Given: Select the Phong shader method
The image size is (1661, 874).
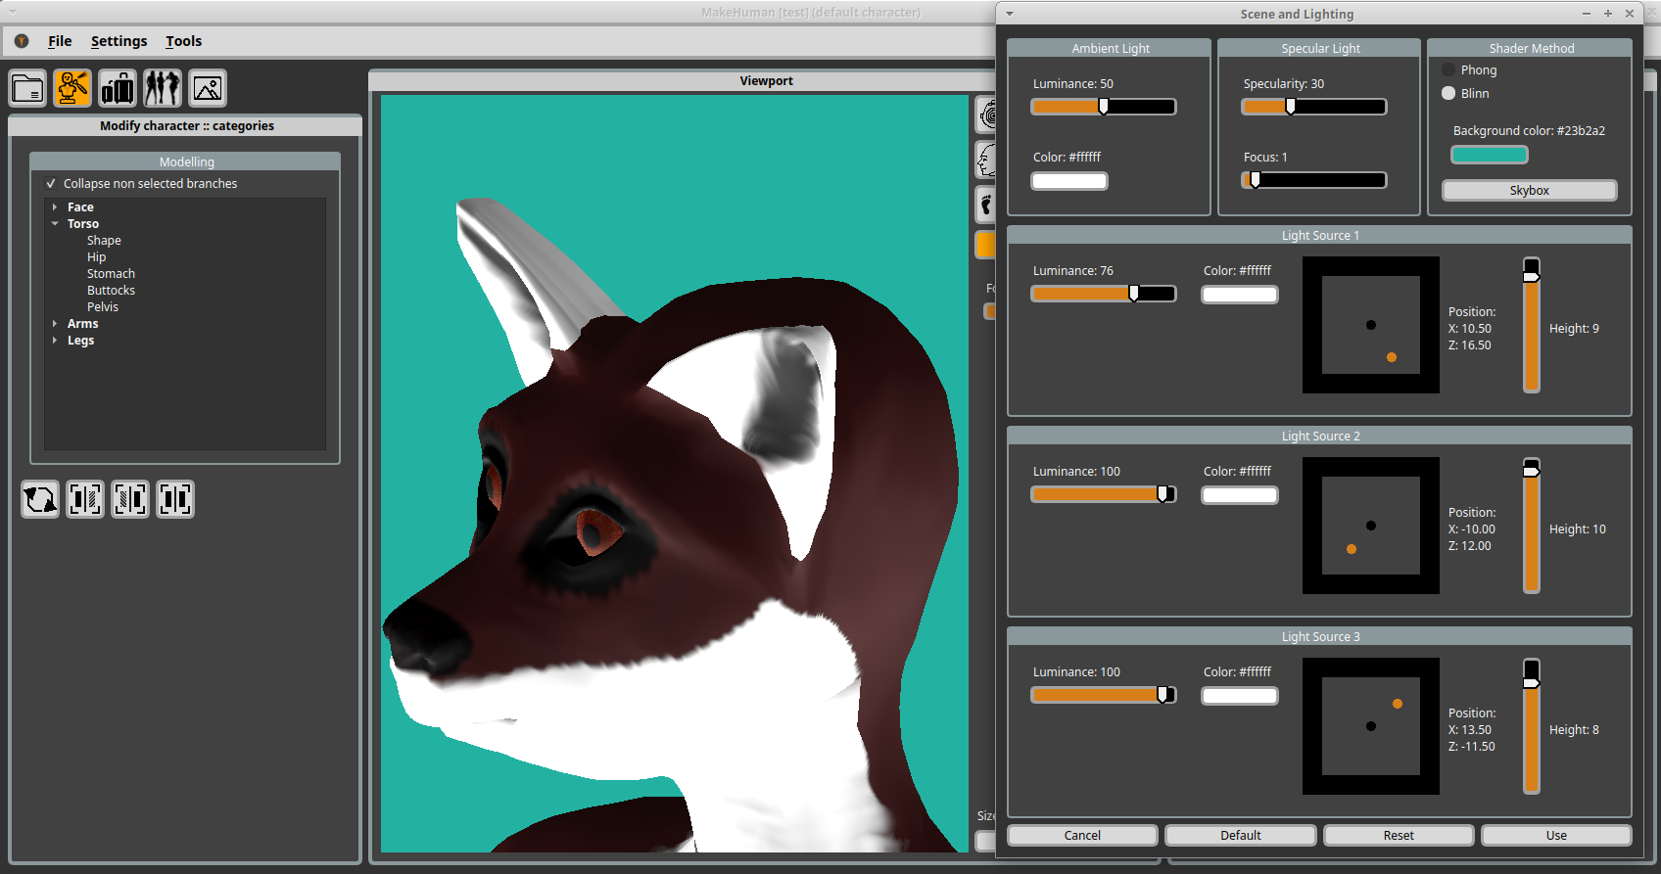Looking at the screenshot, I should pos(1448,70).
